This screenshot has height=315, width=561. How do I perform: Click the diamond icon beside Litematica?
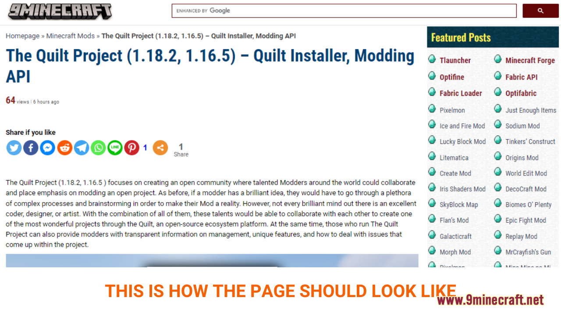pyautogui.click(x=432, y=157)
